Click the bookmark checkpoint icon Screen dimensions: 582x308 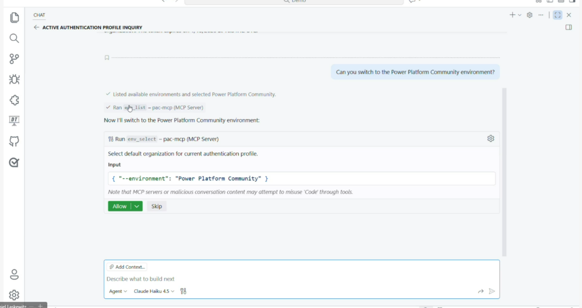click(107, 57)
